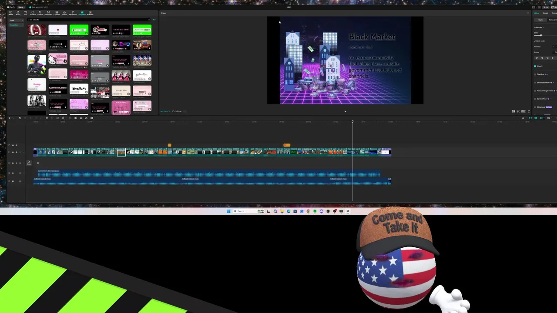Viewport: 557px width, 313px height.
Task: Click the Cover button on timeline track
Action: click(x=29, y=163)
